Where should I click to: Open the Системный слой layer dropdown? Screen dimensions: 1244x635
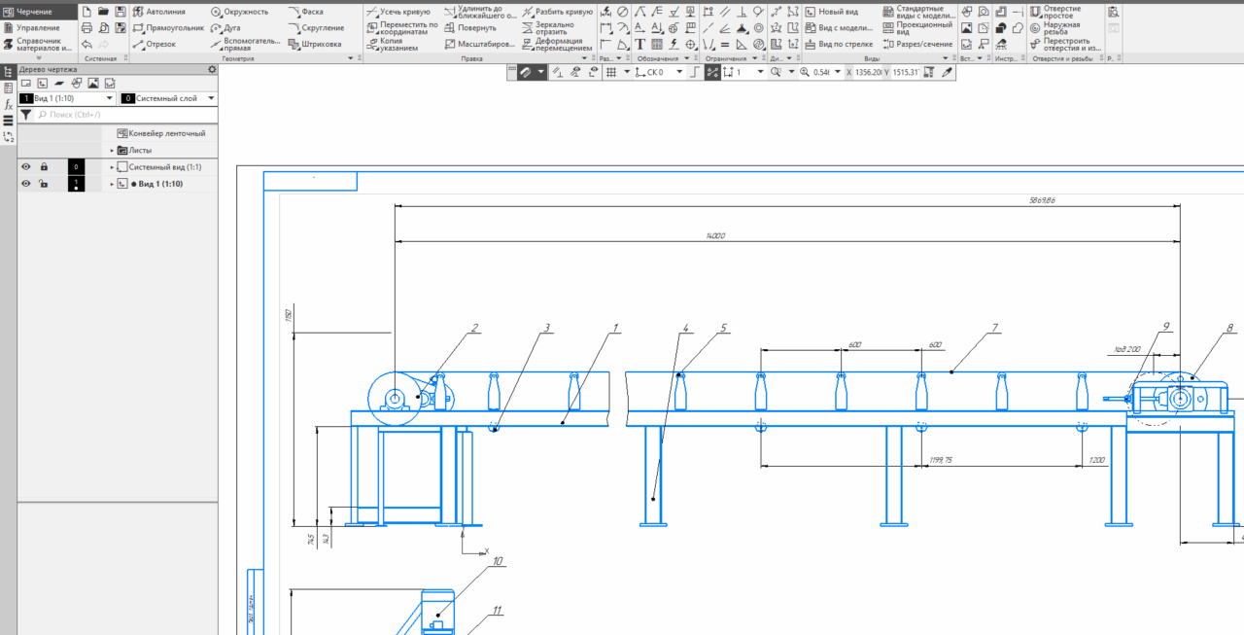tap(211, 98)
